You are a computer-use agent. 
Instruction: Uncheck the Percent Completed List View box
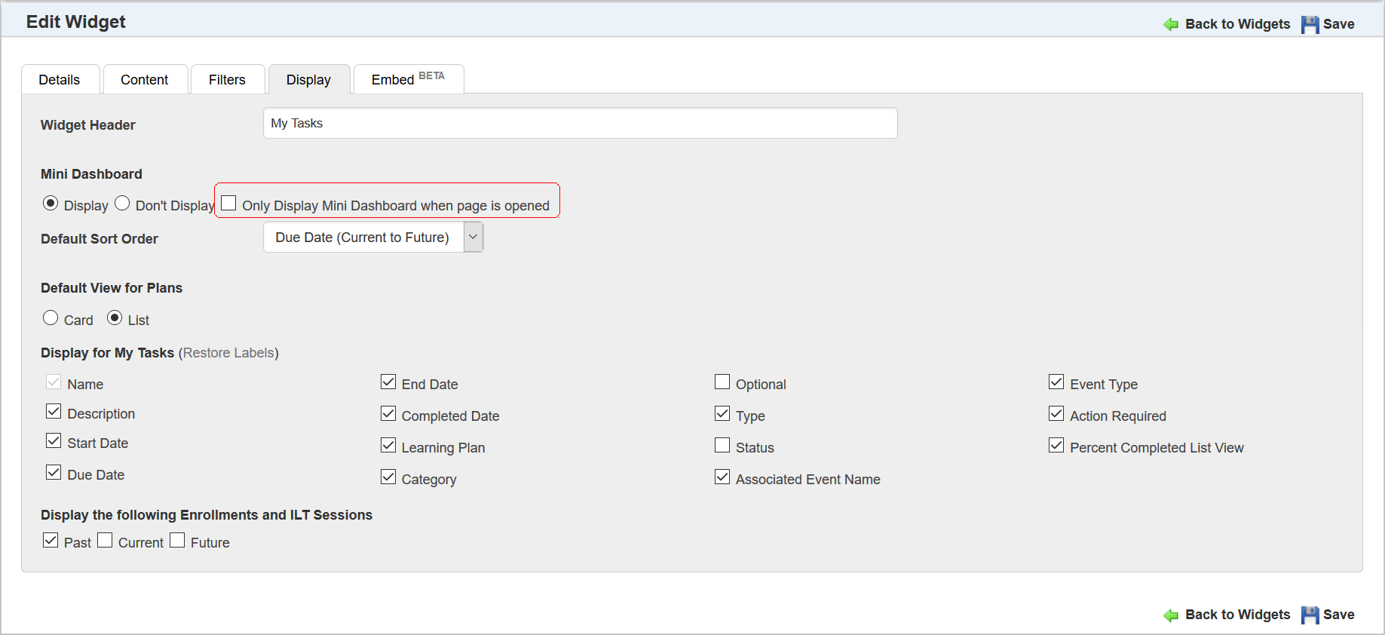(1056, 446)
